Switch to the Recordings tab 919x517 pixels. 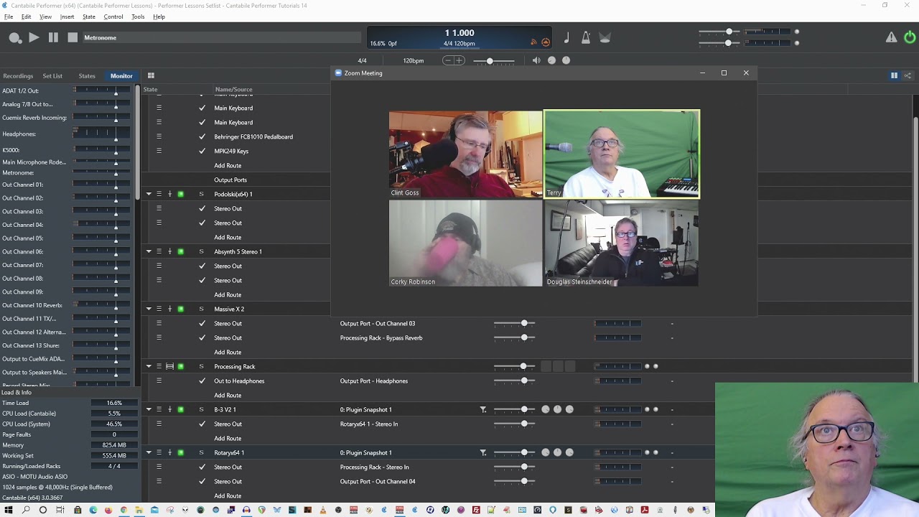(18, 75)
